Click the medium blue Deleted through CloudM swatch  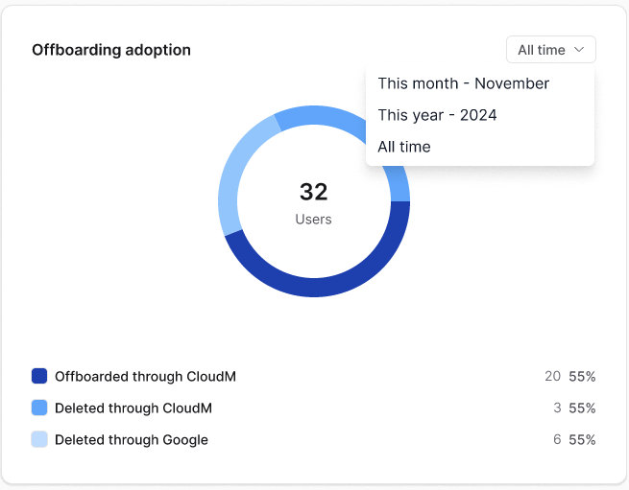pyautogui.click(x=39, y=408)
